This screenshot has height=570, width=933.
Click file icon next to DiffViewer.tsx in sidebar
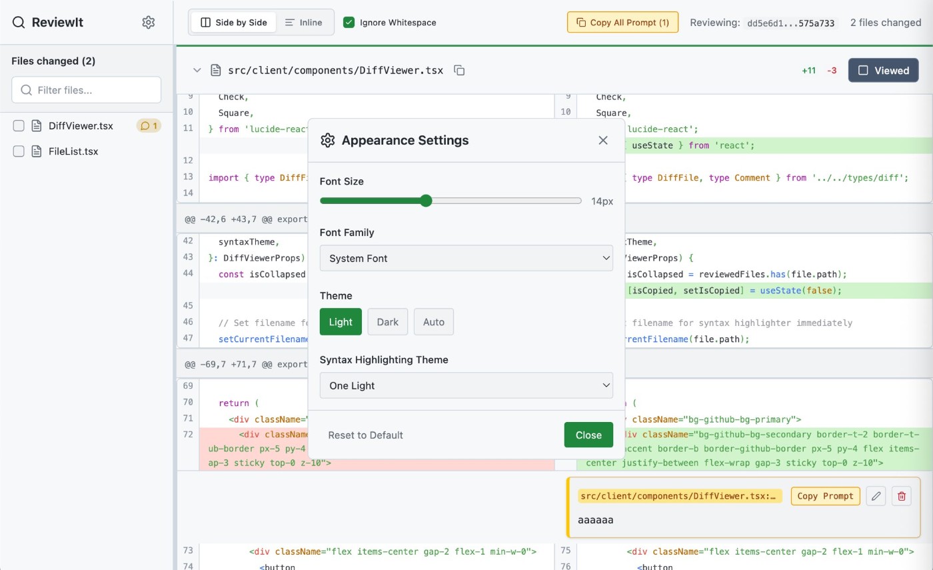point(37,126)
